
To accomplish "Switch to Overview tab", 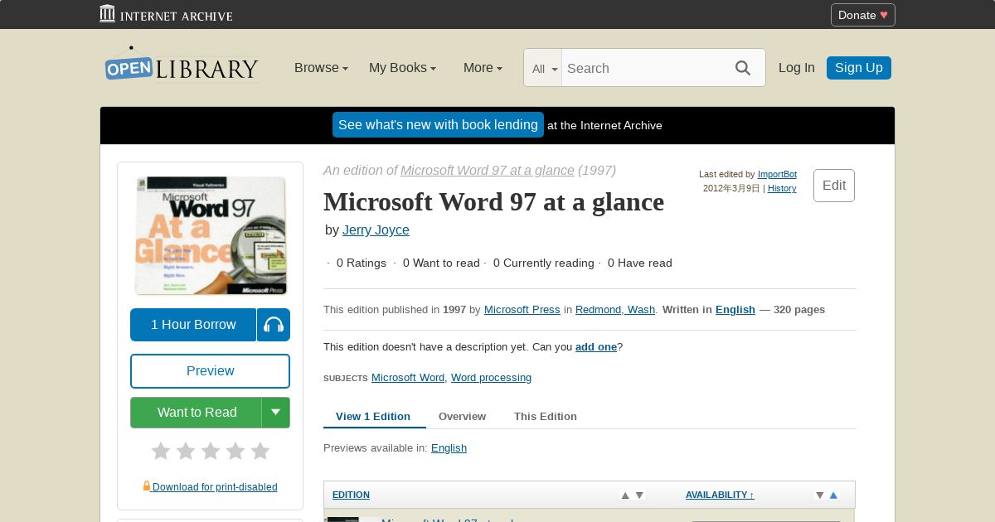I will [462, 416].
